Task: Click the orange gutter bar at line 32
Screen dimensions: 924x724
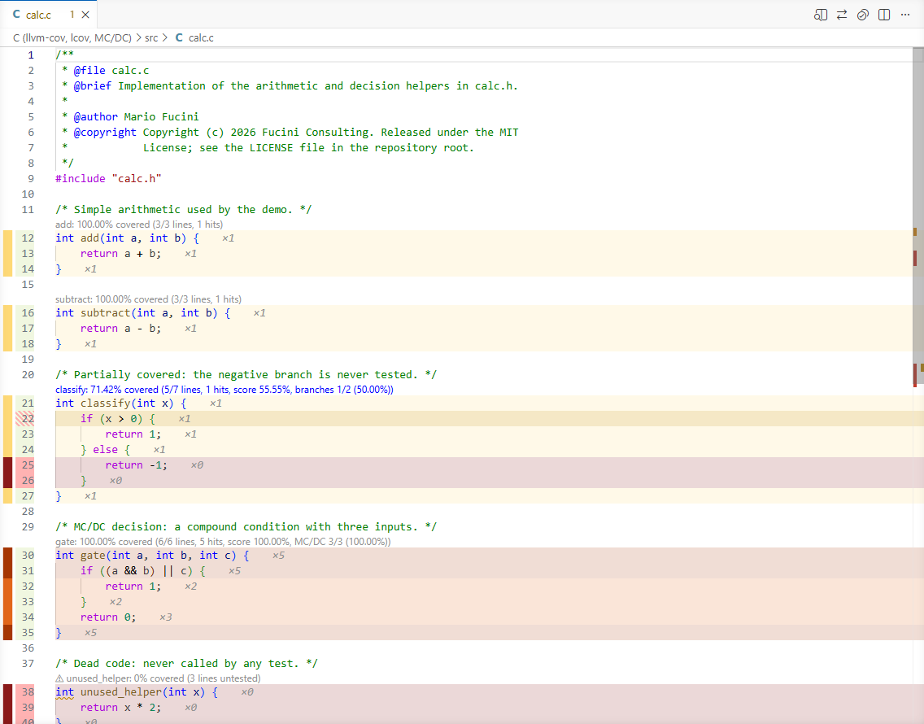Action: (x=7, y=586)
